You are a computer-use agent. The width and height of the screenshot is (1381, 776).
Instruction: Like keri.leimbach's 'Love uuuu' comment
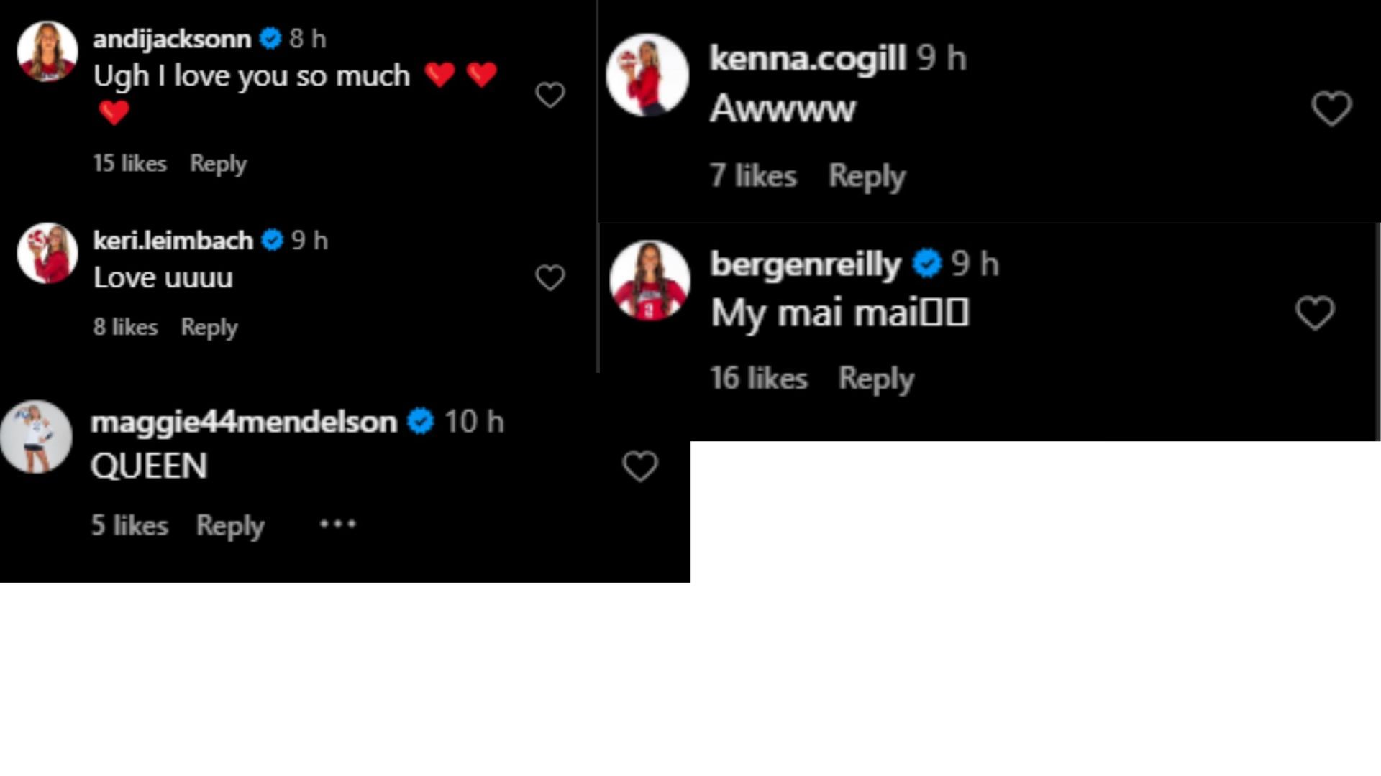tap(550, 277)
